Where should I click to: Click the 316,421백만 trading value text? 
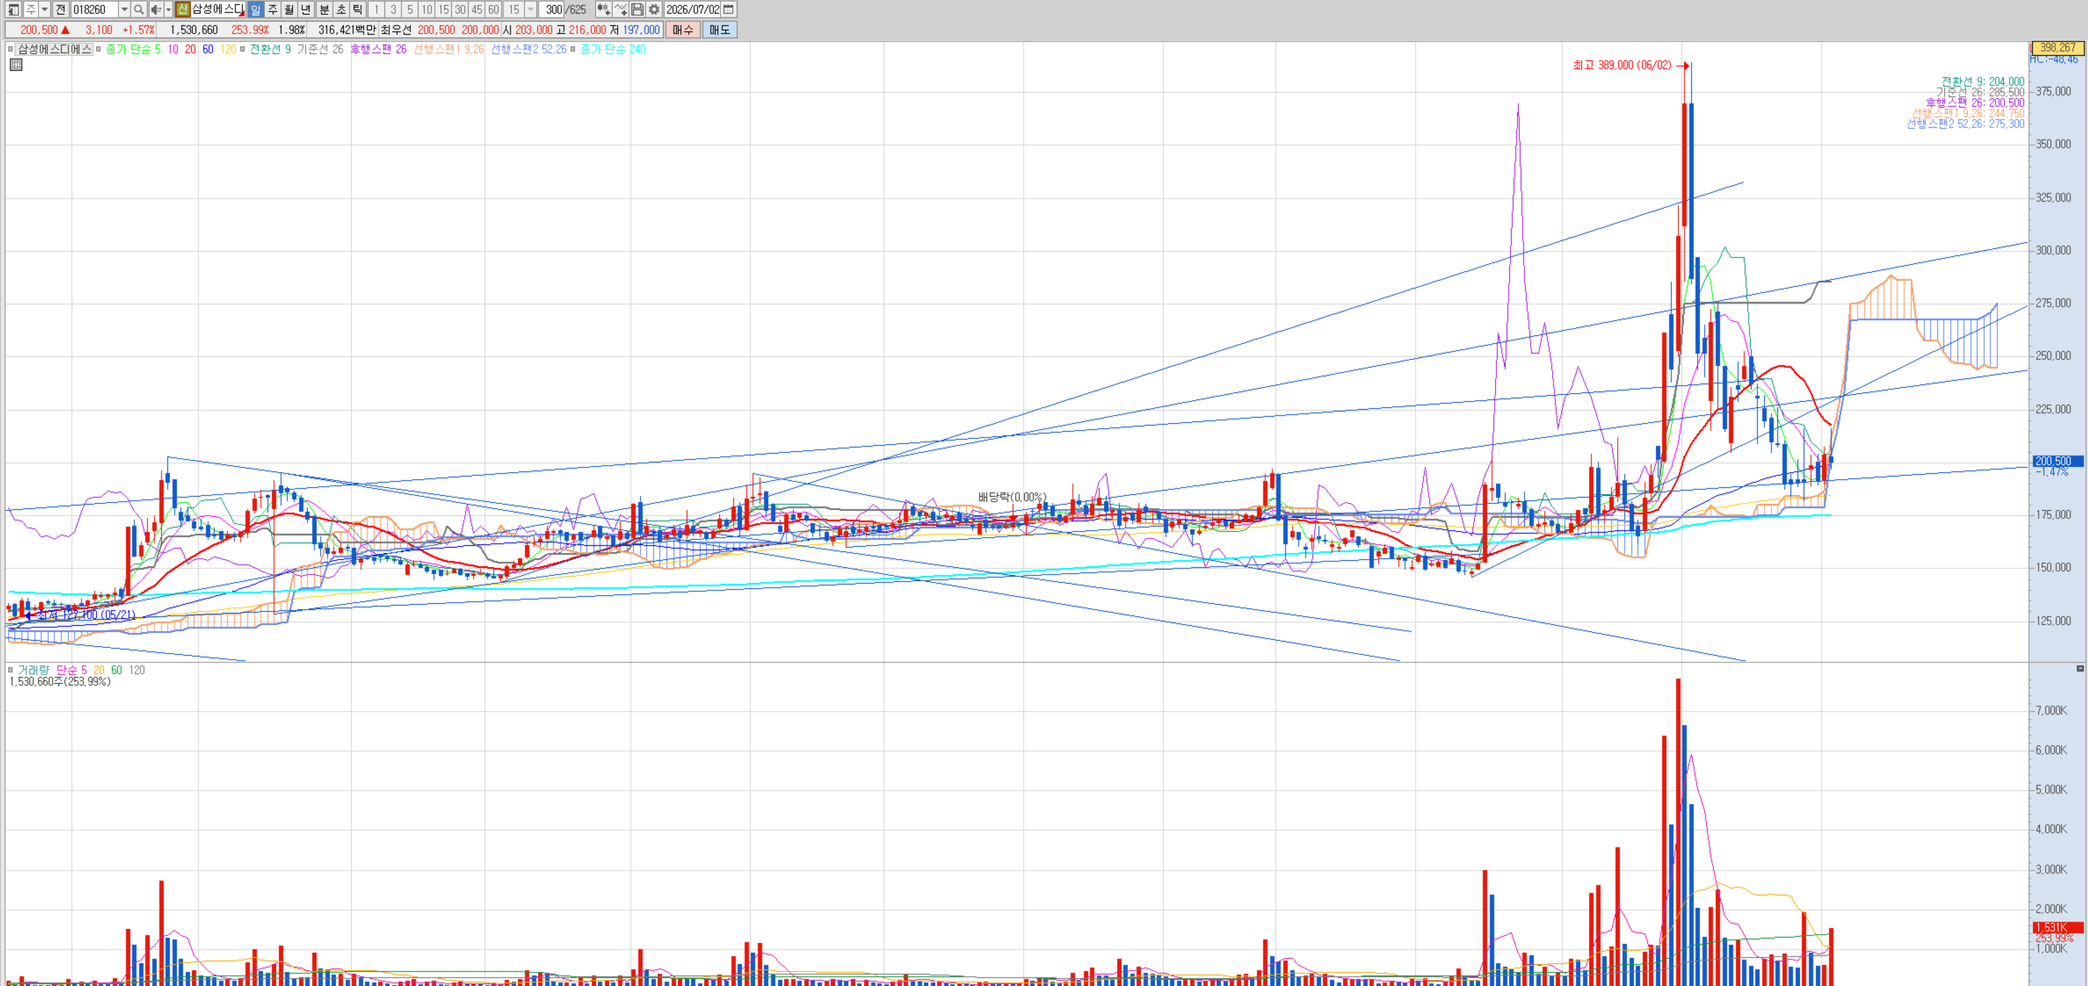pyautogui.click(x=347, y=30)
